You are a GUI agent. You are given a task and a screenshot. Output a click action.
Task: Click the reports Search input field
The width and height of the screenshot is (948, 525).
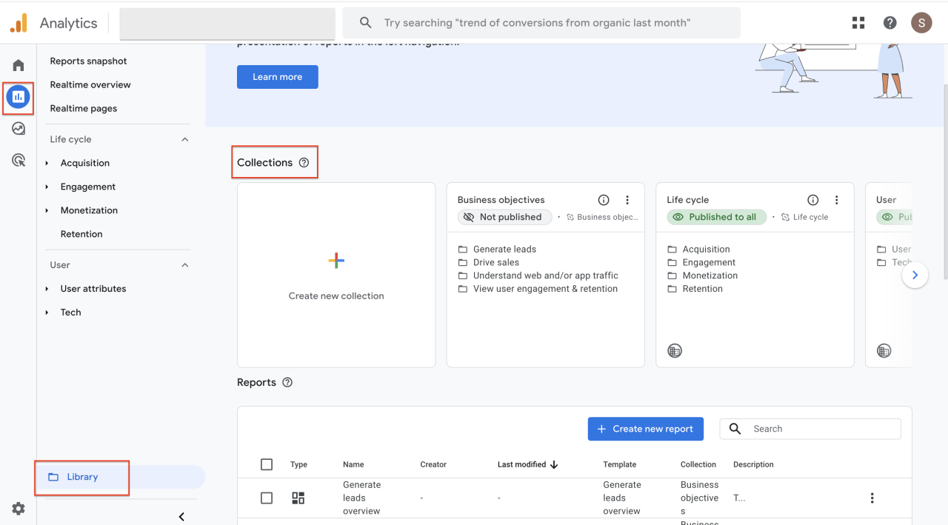(x=822, y=429)
